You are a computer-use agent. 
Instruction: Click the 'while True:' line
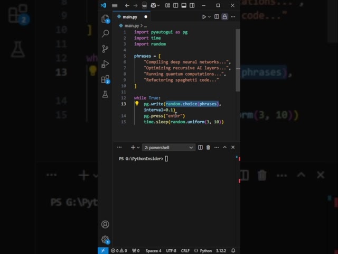[147, 98]
